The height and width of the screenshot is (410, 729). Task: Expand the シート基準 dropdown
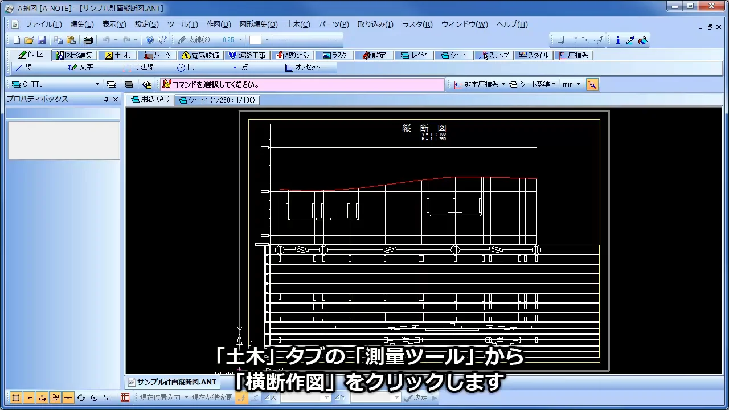click(x=554, y=84)
